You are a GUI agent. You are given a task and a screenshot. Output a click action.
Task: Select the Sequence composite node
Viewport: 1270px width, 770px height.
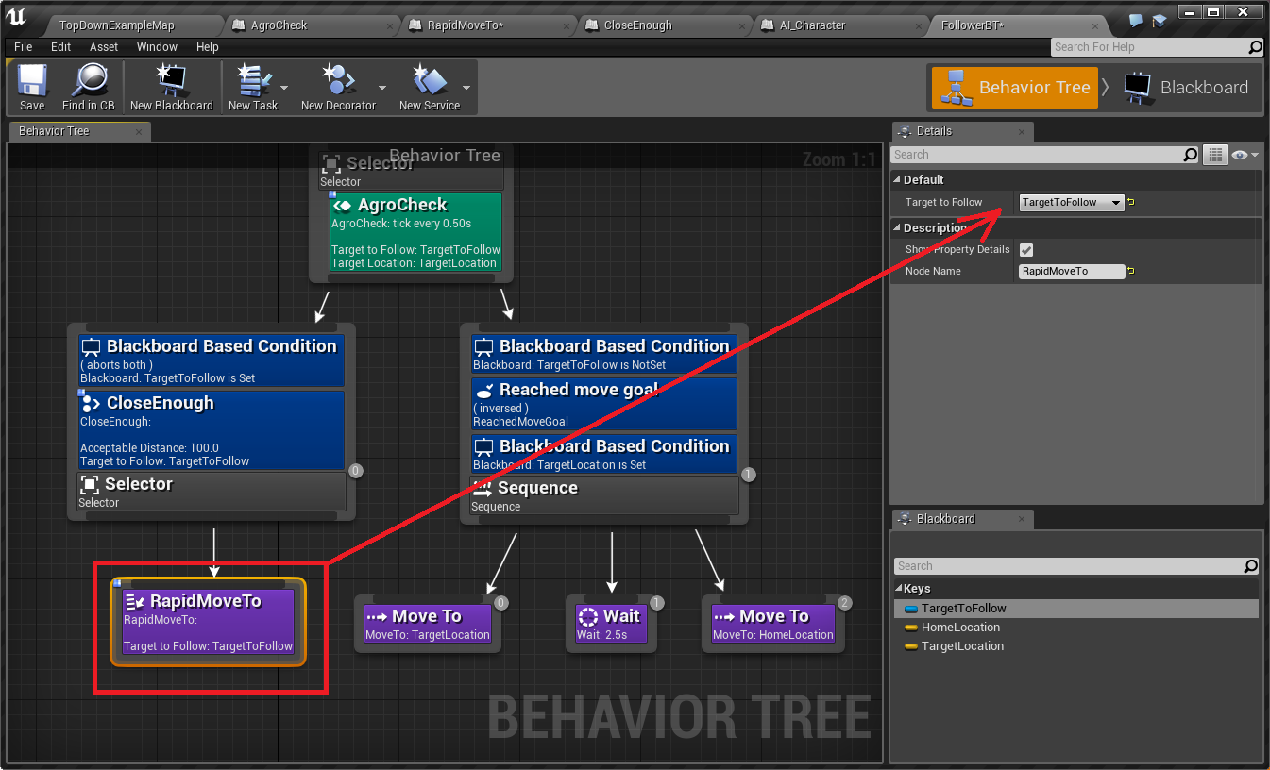pos(604,495)
